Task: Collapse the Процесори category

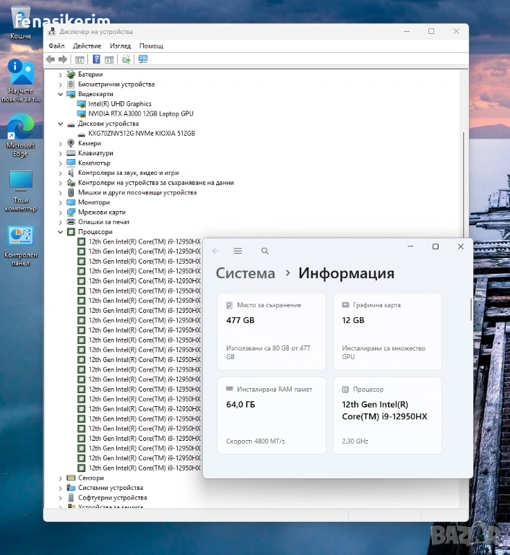Action: (x=61, y=232)
